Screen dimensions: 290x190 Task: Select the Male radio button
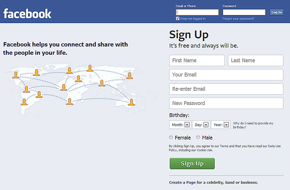198,137
